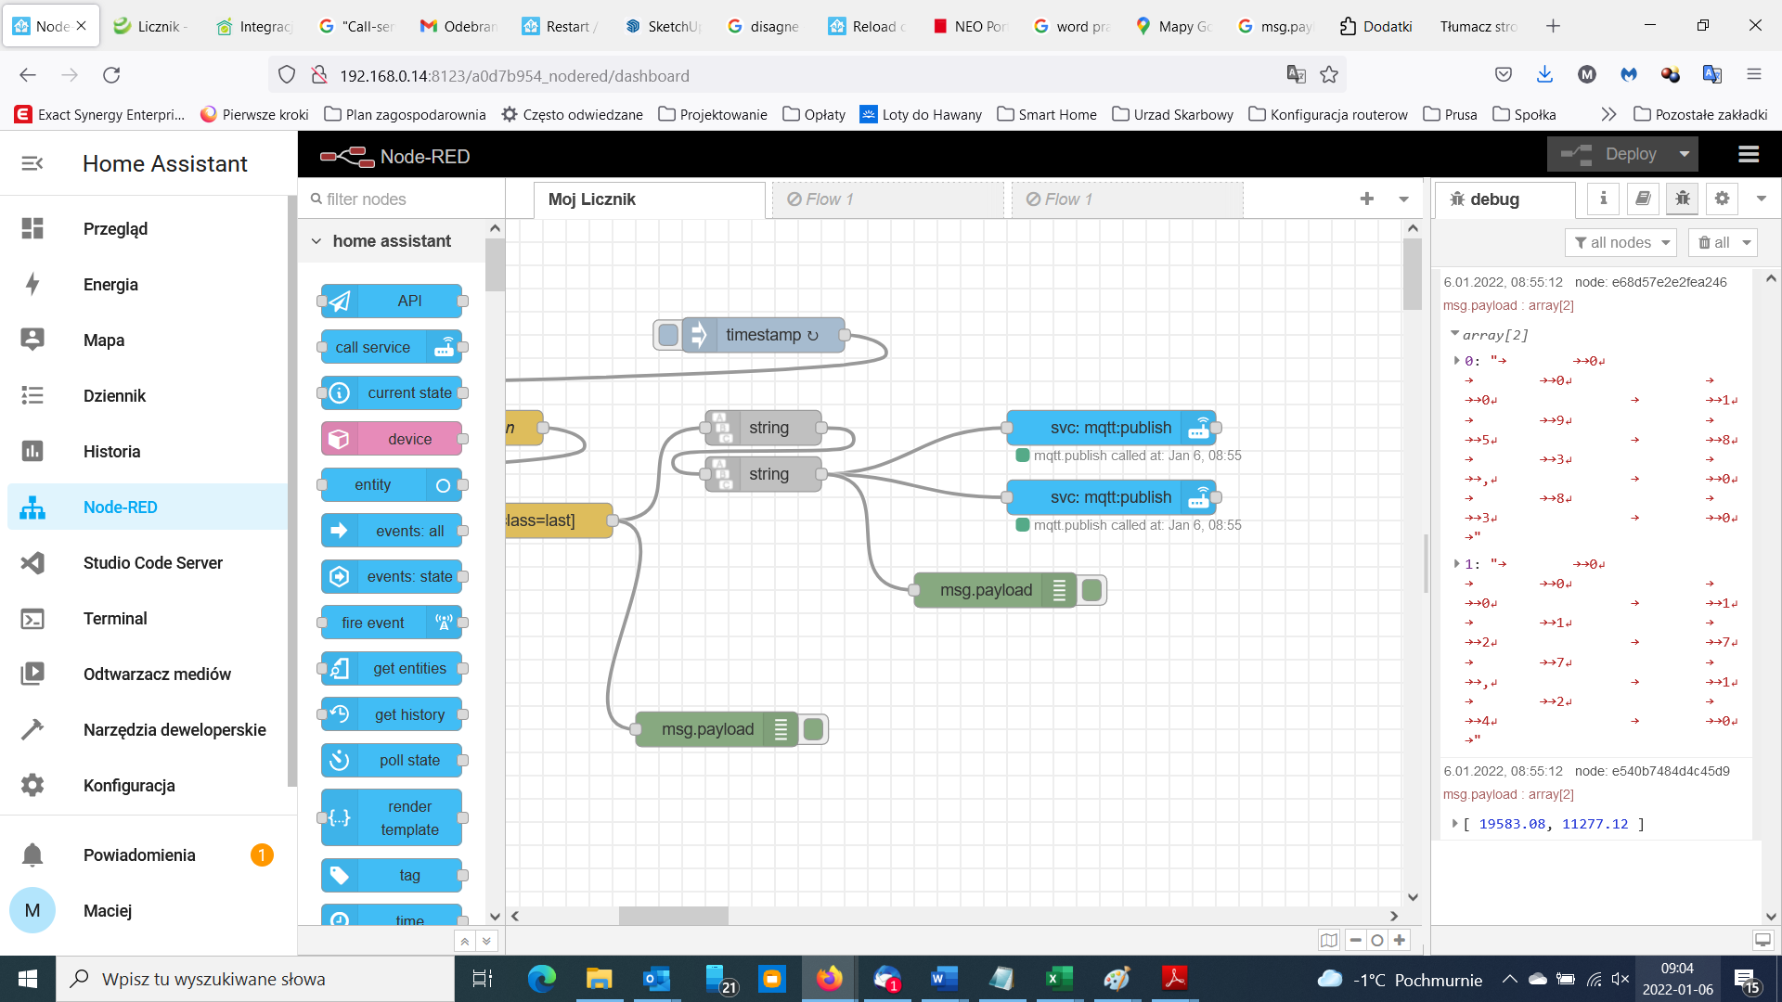Screen dimensions: 1782x1002
Task: Expand all palette categories
Action: pos(486,940)
